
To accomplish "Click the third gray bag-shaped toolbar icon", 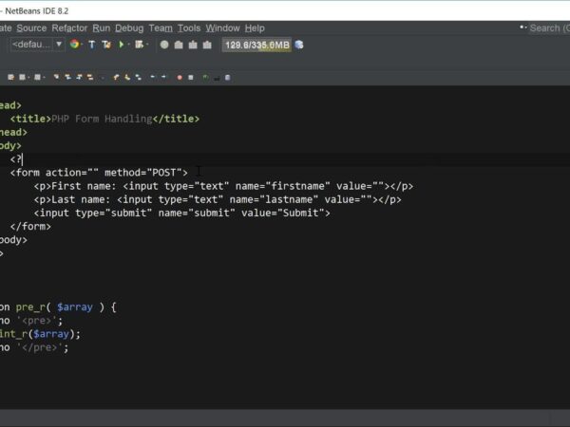I will coord(207,45).
